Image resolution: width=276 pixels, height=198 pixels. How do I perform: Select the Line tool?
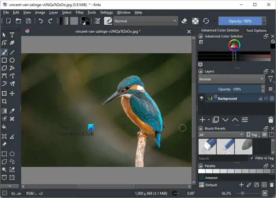pyautogui.click(x=12, y=52)
